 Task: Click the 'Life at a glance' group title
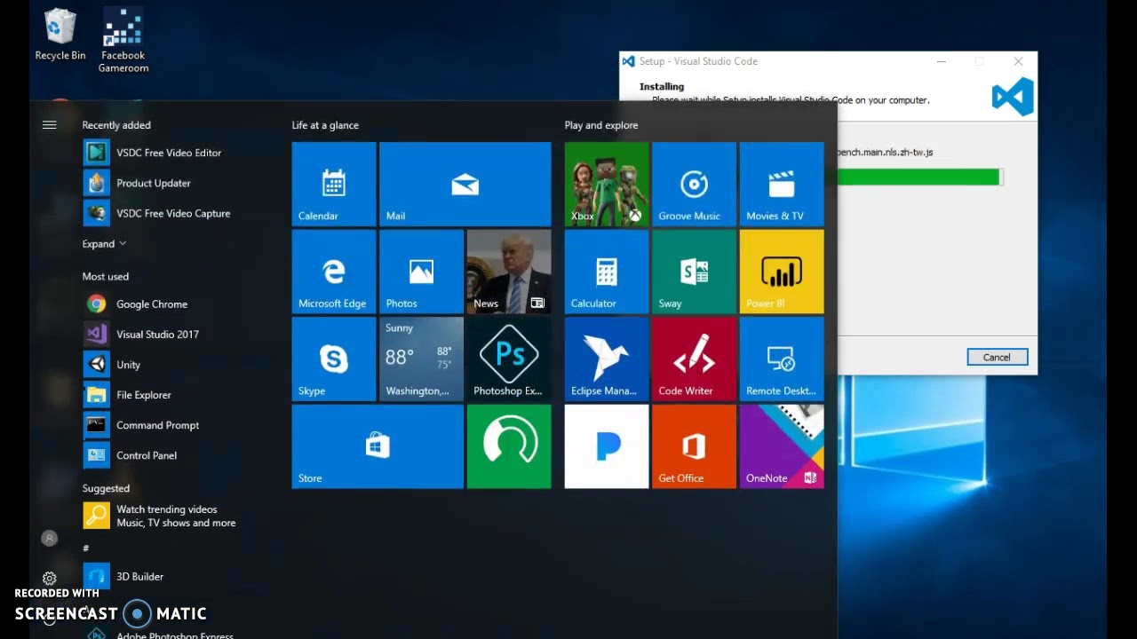[325, 125]
